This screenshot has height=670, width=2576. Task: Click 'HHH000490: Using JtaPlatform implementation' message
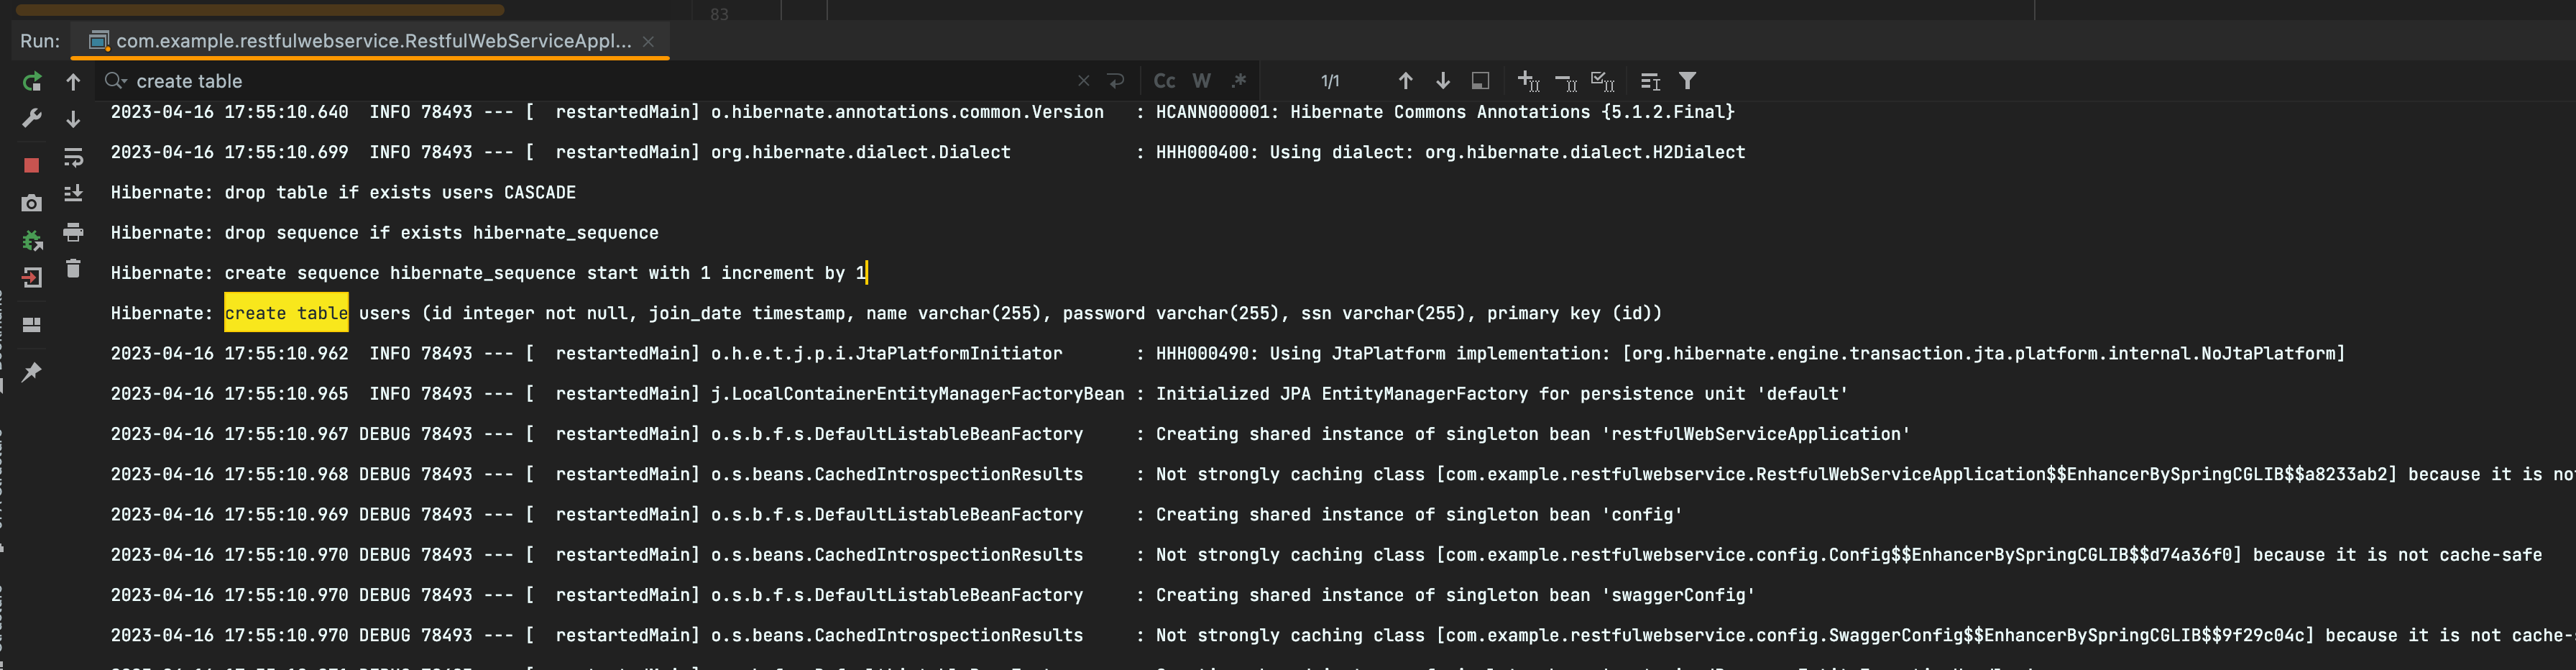[1750, 353]
